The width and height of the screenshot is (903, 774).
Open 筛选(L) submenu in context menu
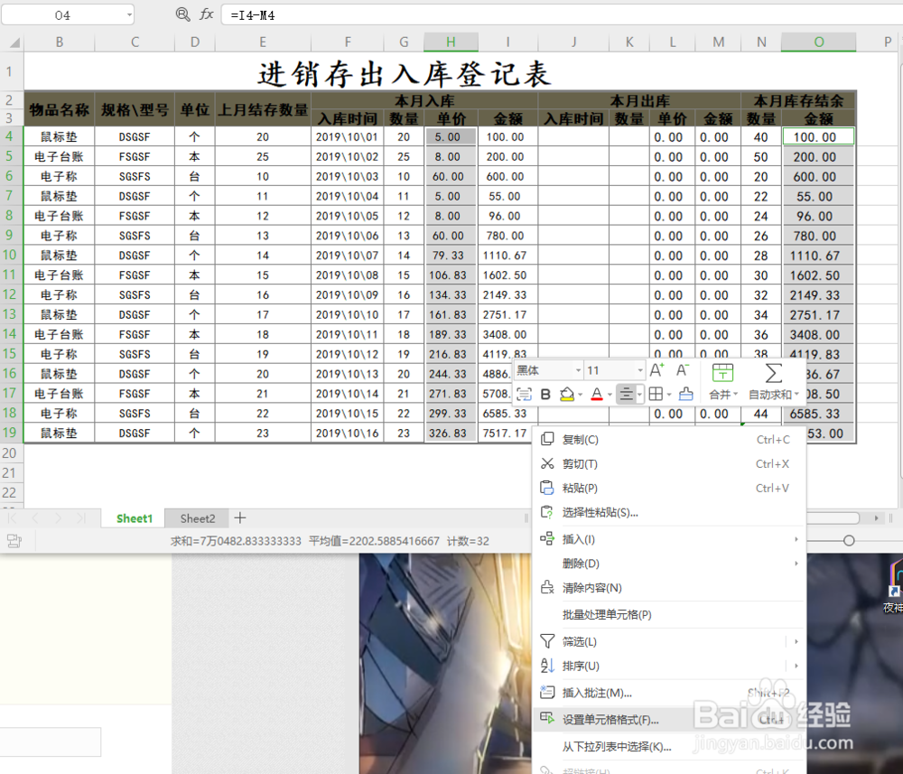pyautogui.click(x=668, y=641)
